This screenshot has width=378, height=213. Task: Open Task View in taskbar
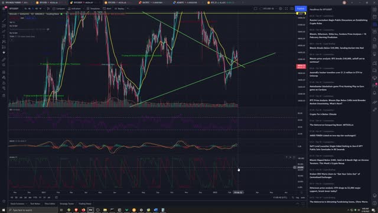[x=61, y=210]
